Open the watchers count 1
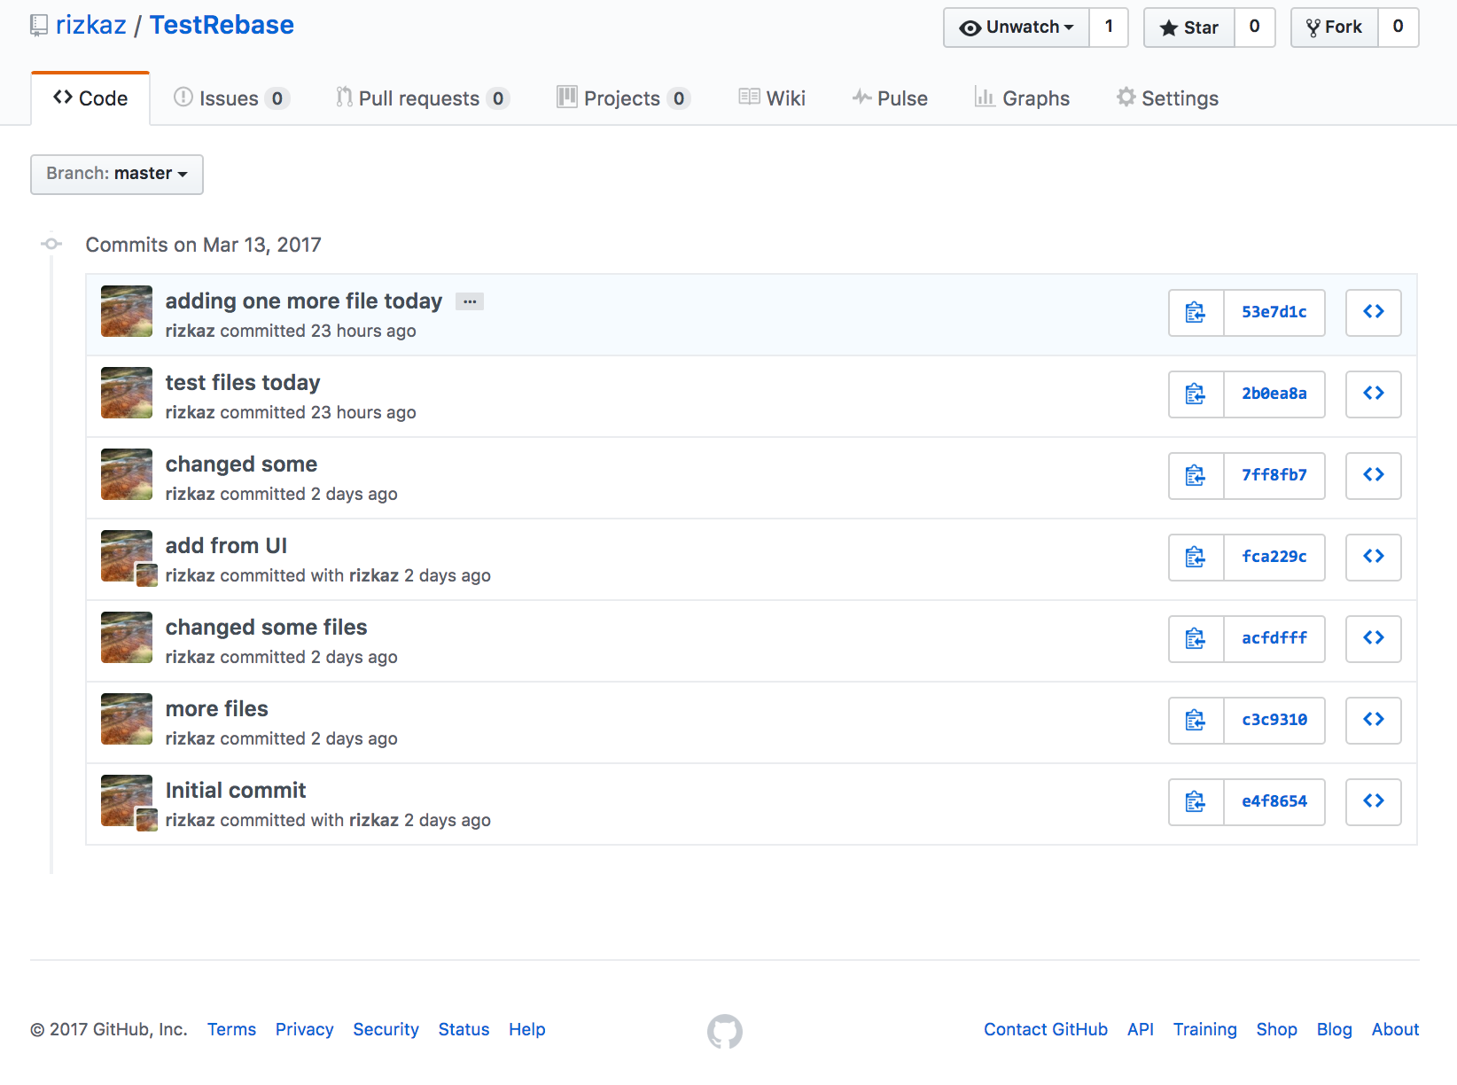1457x1085 pixels. (1109, 27)
